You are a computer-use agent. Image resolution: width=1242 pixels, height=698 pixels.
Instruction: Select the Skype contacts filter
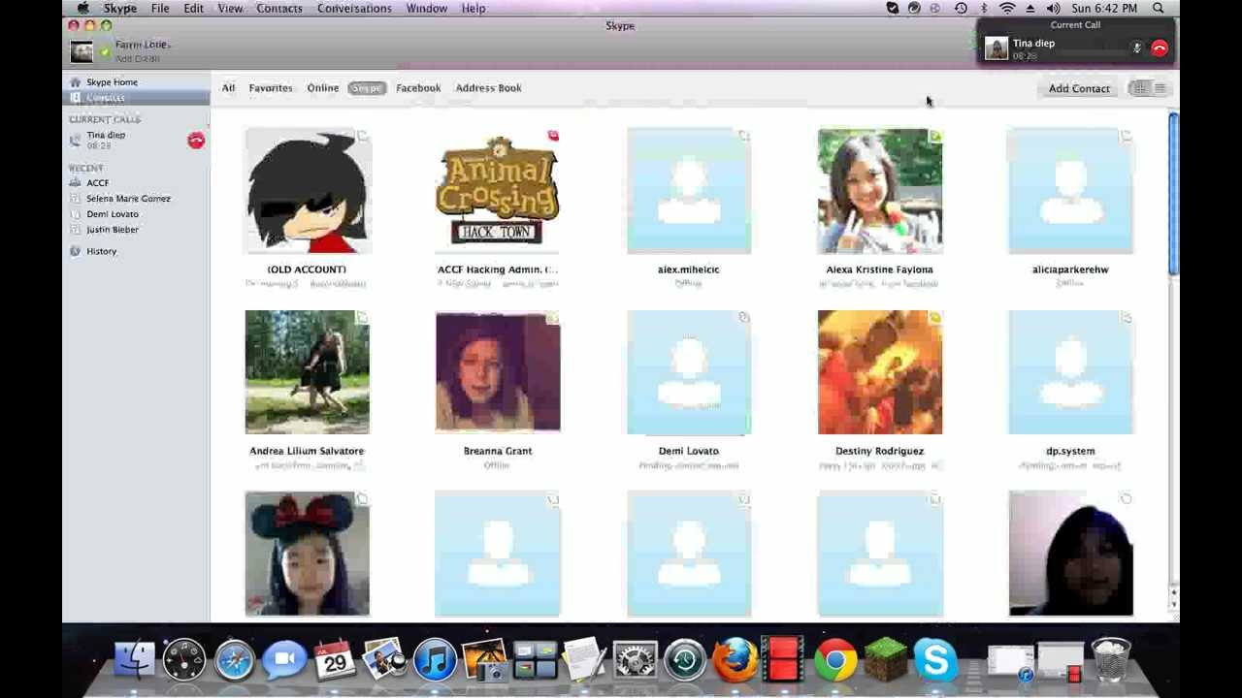pos(367,88)
